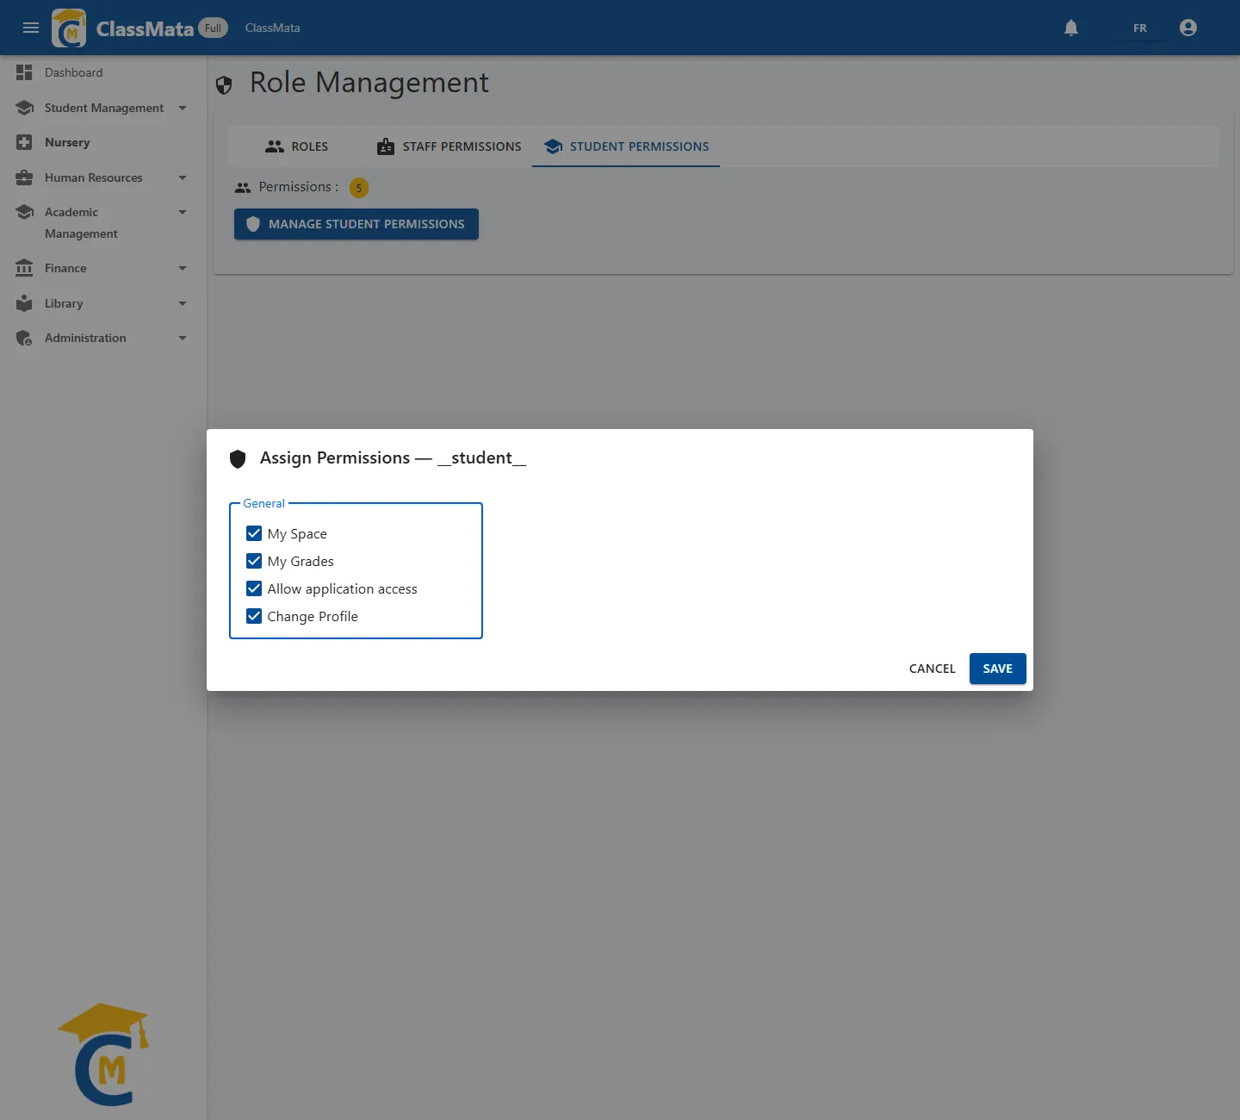The height and width of the screenshot is (1120, 1240).
Task: Click the ClassMata logo in header
Action: point(69,28)
